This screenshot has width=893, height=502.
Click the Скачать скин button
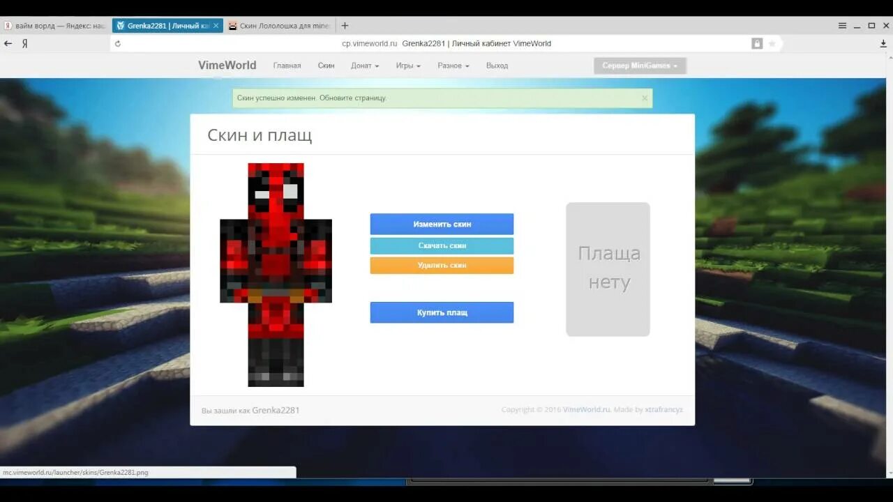tap(442, 245)
